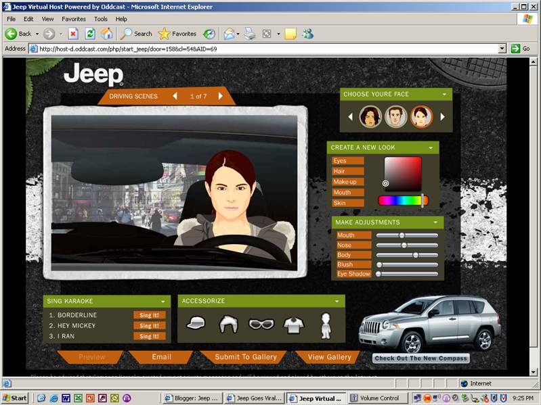541x405 pixels.
Task: Collapse the Create A New Look panel
Action: pyautogui.click(x=431, y=148)
